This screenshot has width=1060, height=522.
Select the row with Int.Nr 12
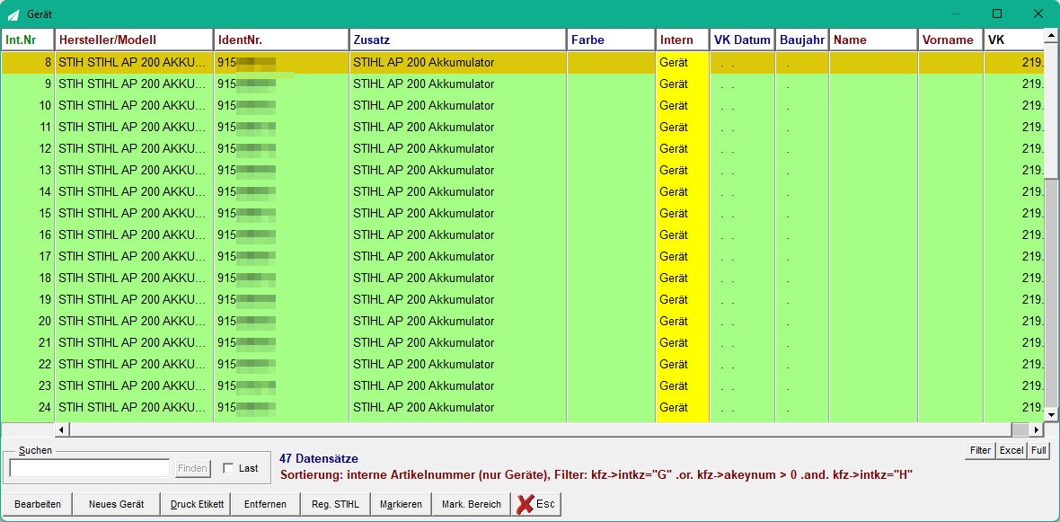522,149
